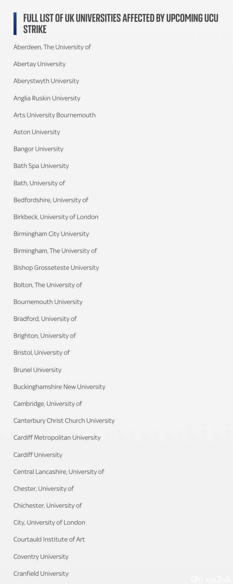Screen dimensions: 233x584
Task: Select Cardiff Metropolitan University entry
Action: pos(57,438)
